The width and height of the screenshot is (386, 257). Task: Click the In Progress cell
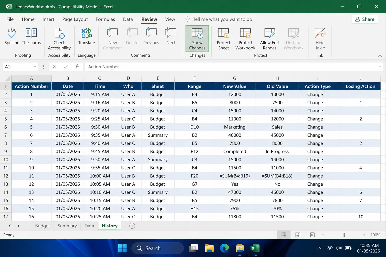277,152
